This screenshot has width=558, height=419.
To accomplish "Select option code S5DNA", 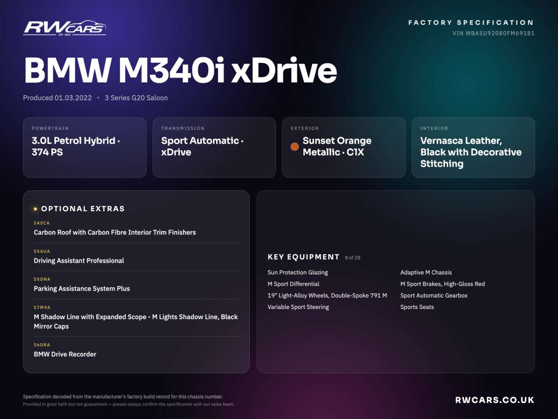I will pyautogui.click(x=42, y=279).
